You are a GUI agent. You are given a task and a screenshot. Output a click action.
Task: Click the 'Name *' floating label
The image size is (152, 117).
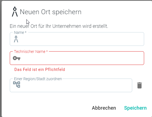click(20, 32)
